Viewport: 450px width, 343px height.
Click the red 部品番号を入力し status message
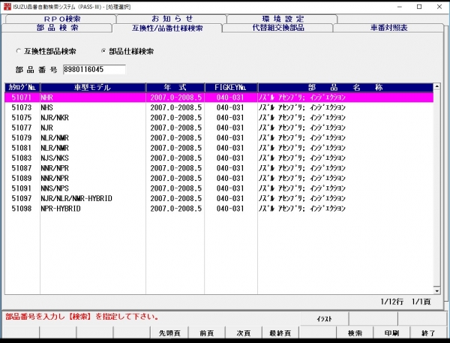click(82, 317)
